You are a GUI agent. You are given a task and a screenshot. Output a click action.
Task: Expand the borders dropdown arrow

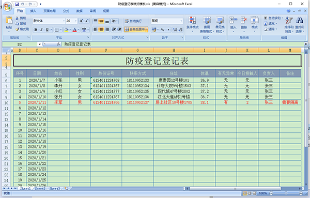coord(60,29)
